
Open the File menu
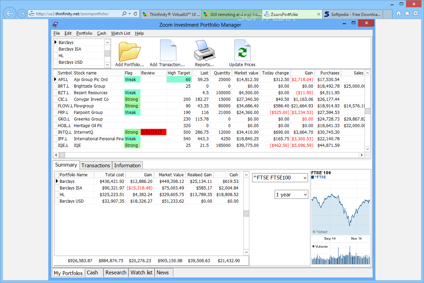click(x=57, y=33)
